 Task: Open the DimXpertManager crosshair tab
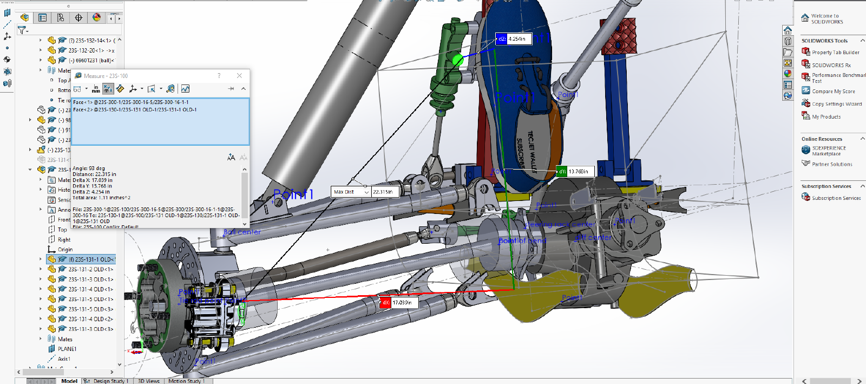(78, 18)
